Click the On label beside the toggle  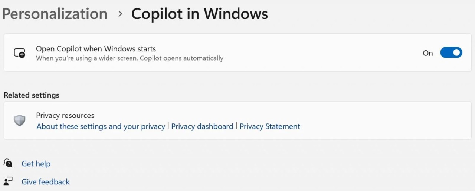pos(428,53)
